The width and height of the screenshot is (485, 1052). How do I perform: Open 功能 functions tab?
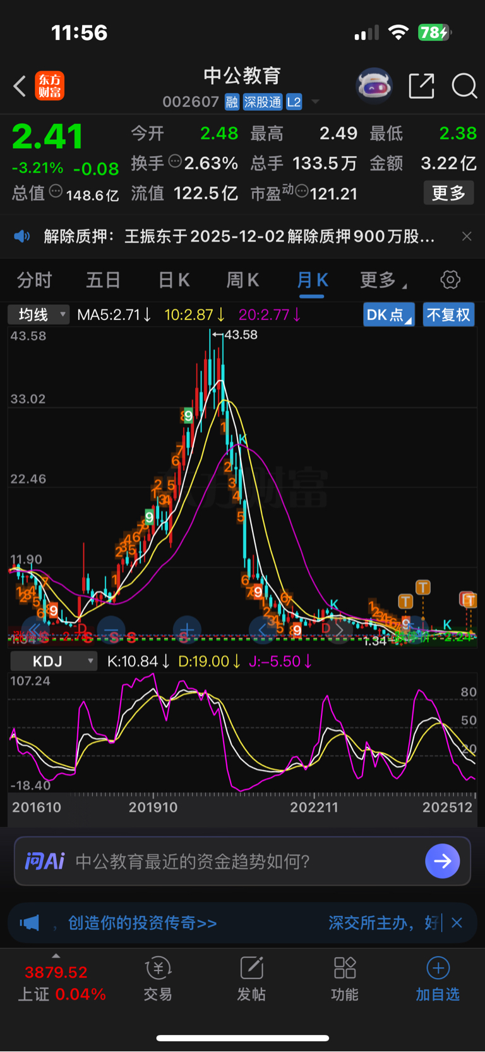pos(345,979)
